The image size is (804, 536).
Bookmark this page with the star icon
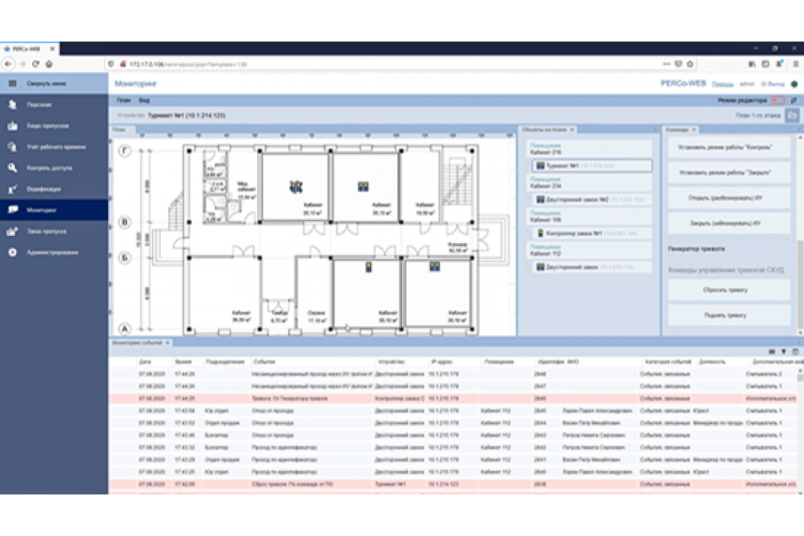pyautogui.click(x=689, y=64)
